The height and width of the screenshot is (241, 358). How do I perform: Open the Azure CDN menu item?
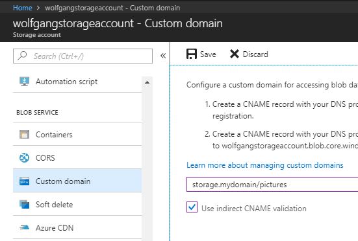[77, 227]
